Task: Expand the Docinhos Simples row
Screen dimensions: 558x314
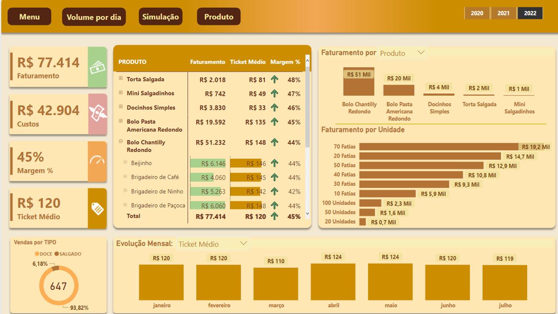Action: pos(121,107)
